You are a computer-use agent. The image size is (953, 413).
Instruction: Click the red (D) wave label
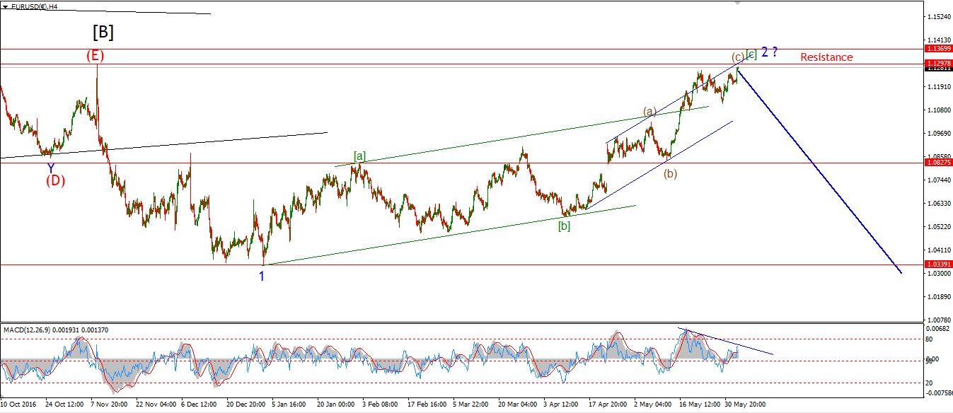55,180
